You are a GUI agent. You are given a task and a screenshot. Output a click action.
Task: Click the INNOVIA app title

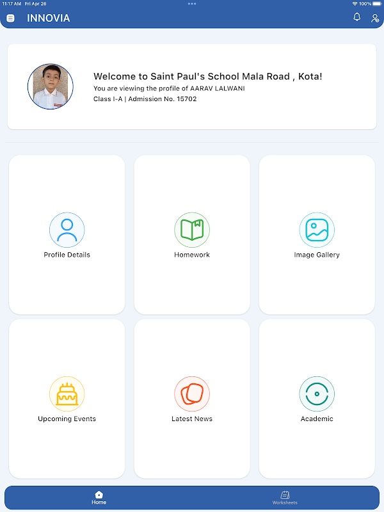tap(49, 18)
